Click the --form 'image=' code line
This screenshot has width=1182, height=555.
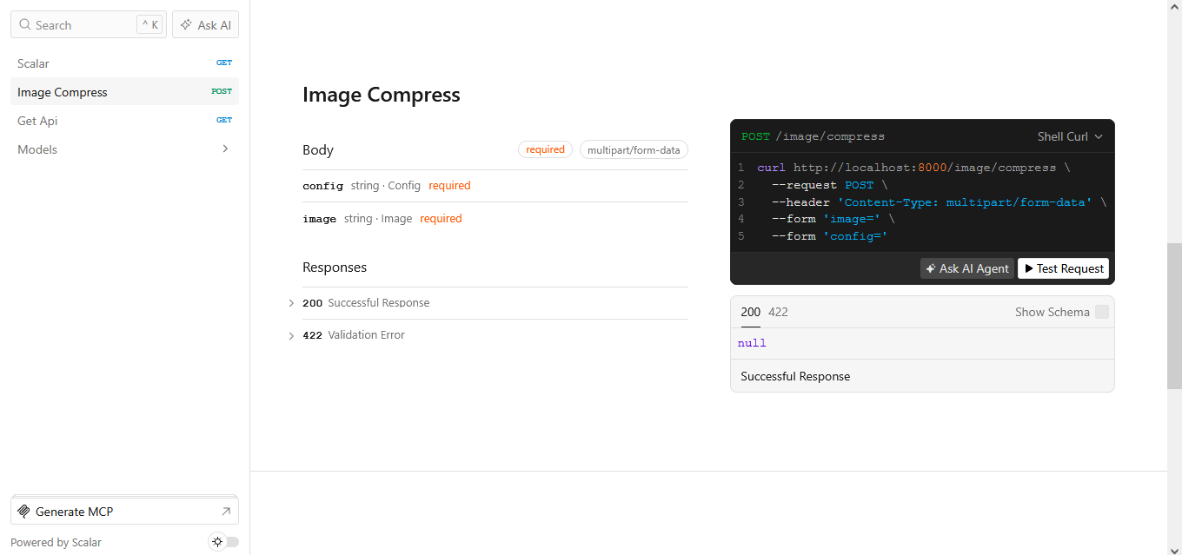833,219
